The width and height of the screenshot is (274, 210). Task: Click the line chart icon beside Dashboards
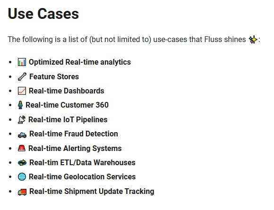22,91
